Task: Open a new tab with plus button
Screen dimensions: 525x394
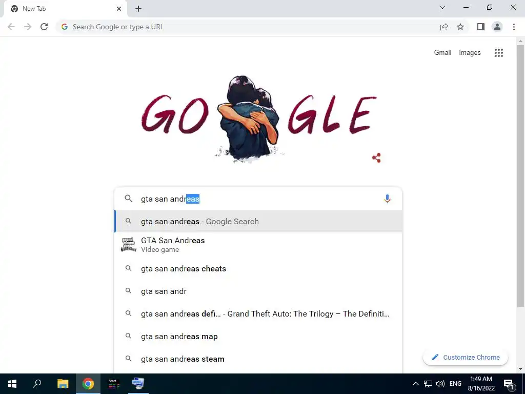Action: (138, 9)
